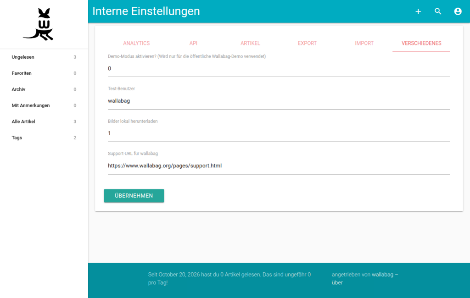Open the user account menu icon
This screenshot has height=298, width=470.
tap(458, 11)
